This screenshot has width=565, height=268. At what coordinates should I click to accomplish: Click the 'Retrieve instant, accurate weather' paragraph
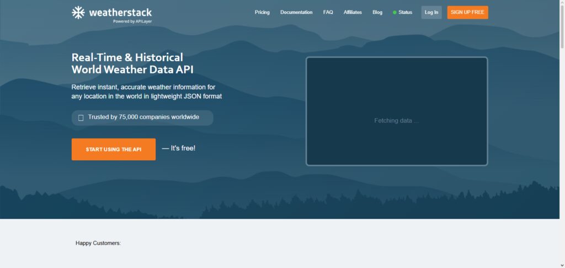coord(147,92)
